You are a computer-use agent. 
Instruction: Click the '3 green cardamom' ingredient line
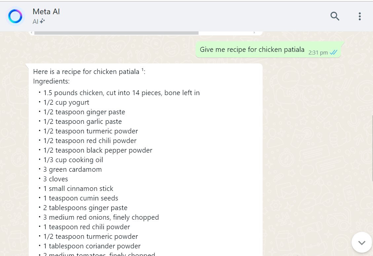pyautogui.click(x=72, y=169)
